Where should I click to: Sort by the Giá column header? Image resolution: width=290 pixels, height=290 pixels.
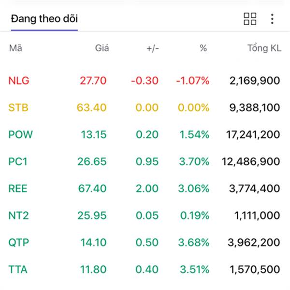point(102,48)
